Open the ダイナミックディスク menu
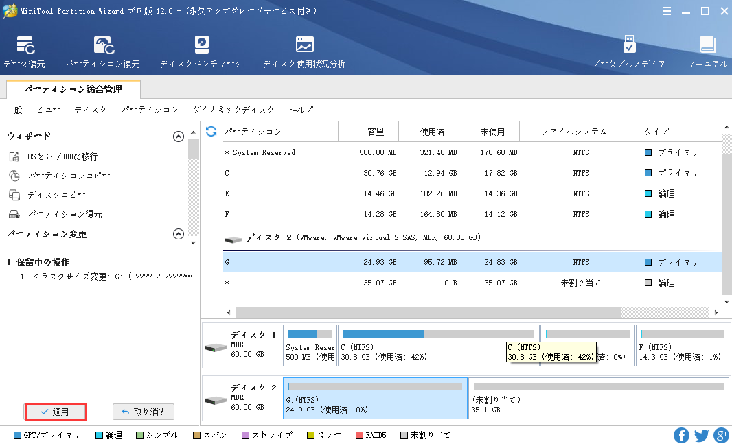 233,110
